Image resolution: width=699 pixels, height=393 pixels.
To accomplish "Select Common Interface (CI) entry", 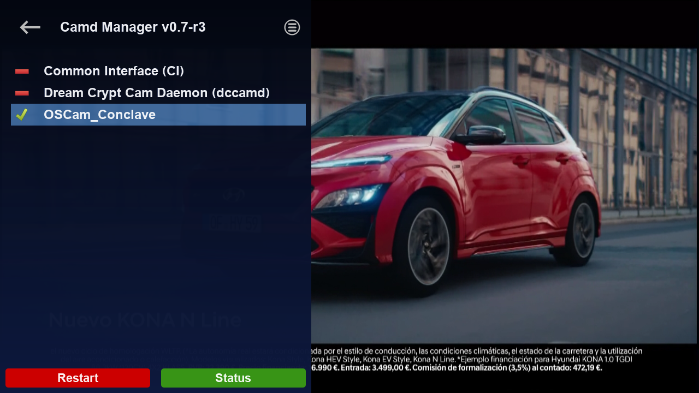I will (114, 71).
